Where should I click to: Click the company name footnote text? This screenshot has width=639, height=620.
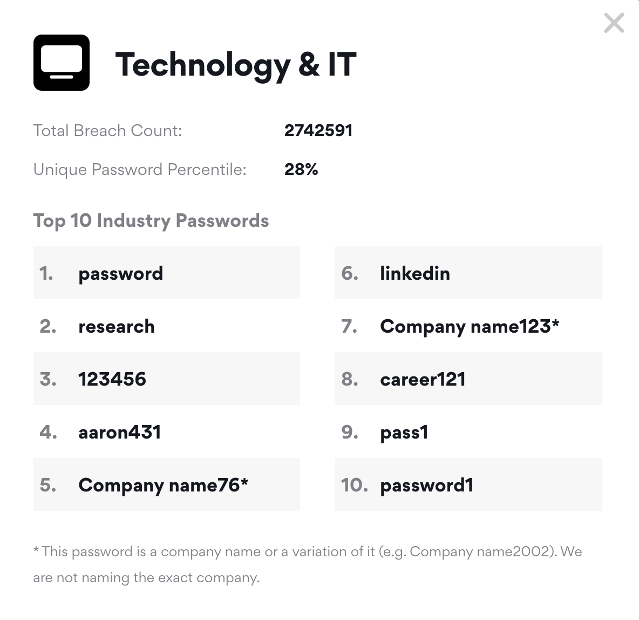[307, 564]
